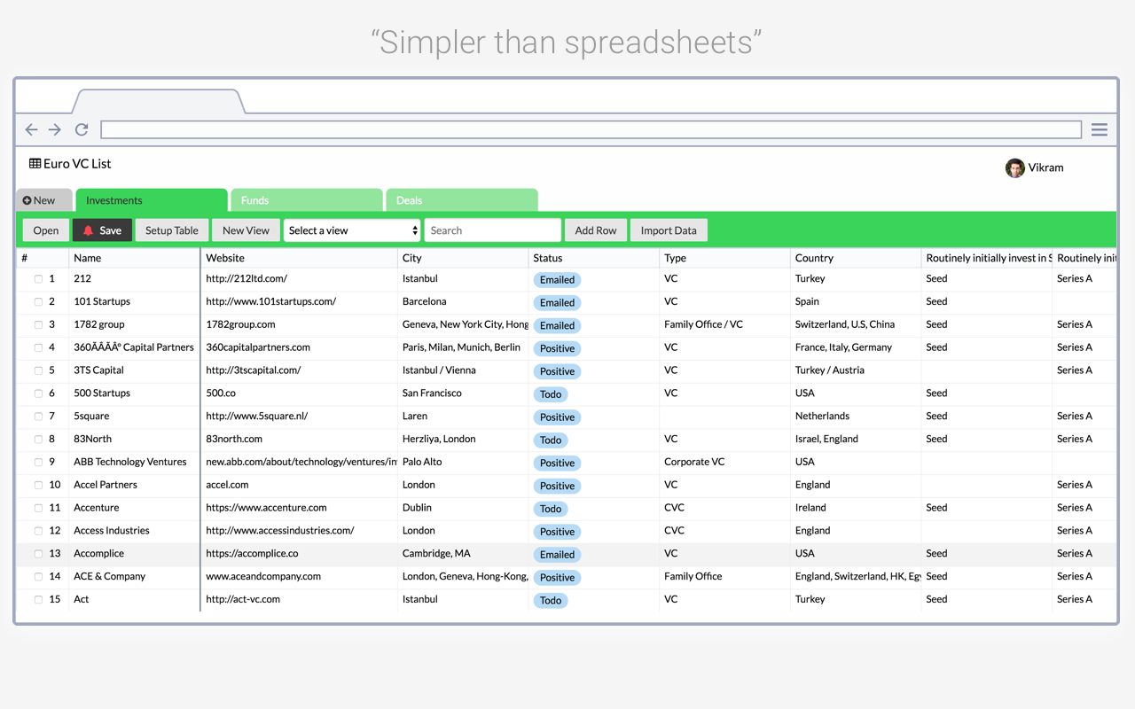Check the box for Accomplice row
Image resolution: width=1135 pixels, height=709 pixels.
coord(38,554)
